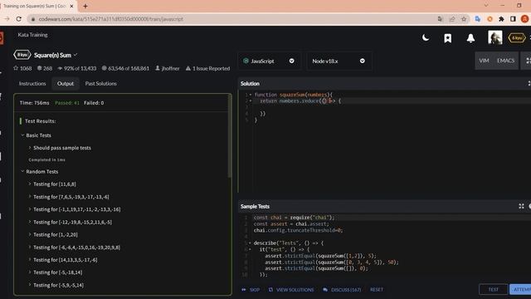The height and width of the screenshot is (299, 531).
Task: Bookmark this page with the star icon
Action: tap(464, 19)
